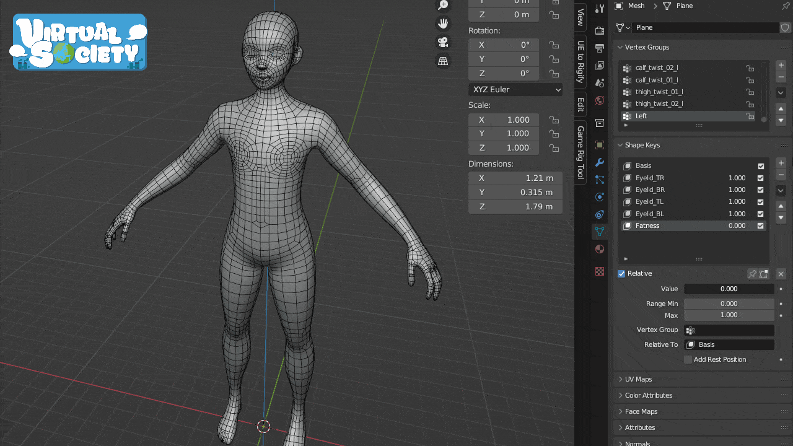Open the Modifiers wrench properties tab
This screenshot has height=446, width=793.
coord(599,162)
